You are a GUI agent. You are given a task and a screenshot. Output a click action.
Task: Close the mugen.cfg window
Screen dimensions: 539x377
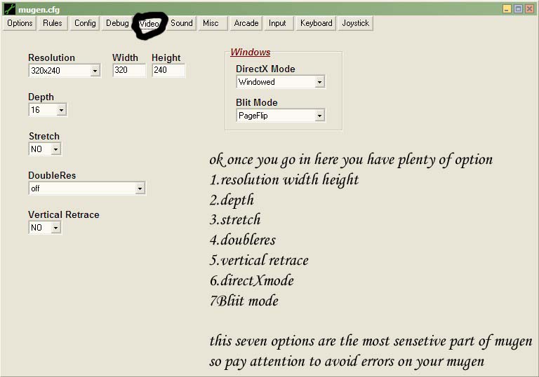click(529, 9)
